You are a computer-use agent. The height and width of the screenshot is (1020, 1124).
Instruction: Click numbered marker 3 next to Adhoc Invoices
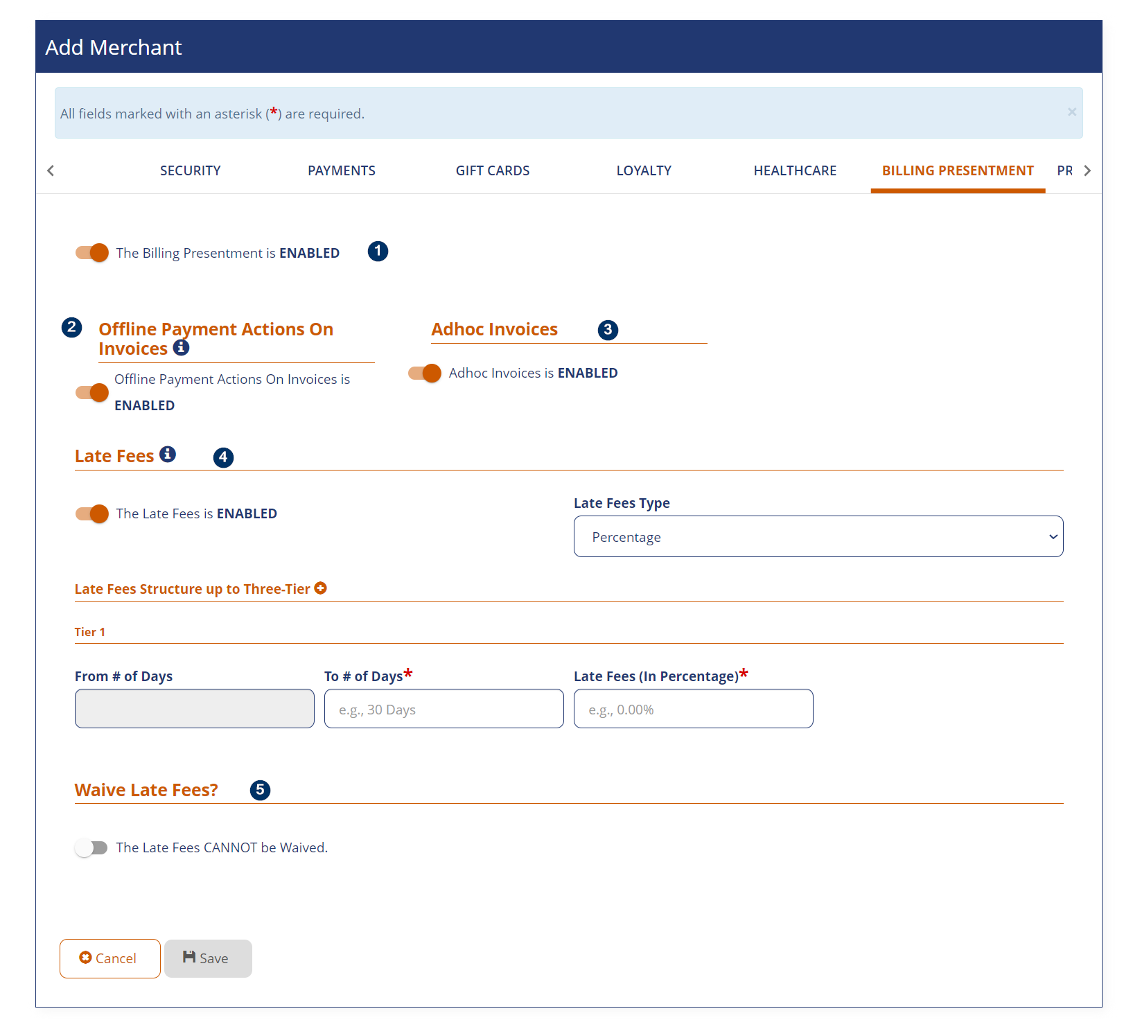608,330
